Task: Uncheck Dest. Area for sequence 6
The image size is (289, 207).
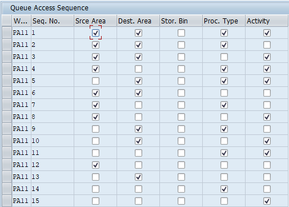Action: tap(138, 93)
